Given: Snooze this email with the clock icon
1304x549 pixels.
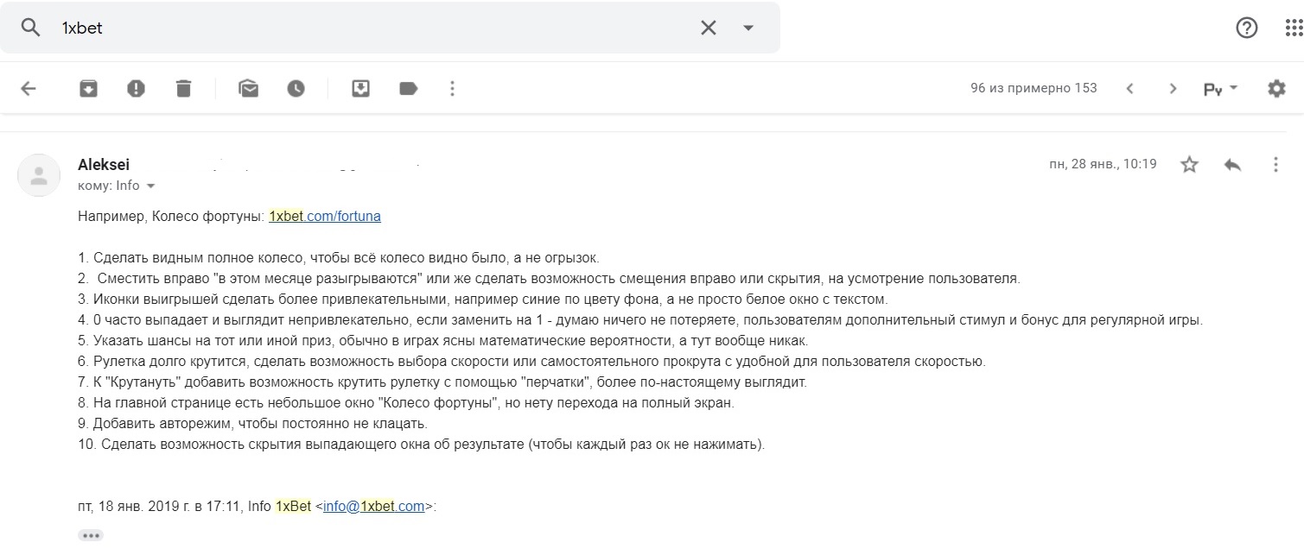Looking at the screenshot, I should coord(296,88).
